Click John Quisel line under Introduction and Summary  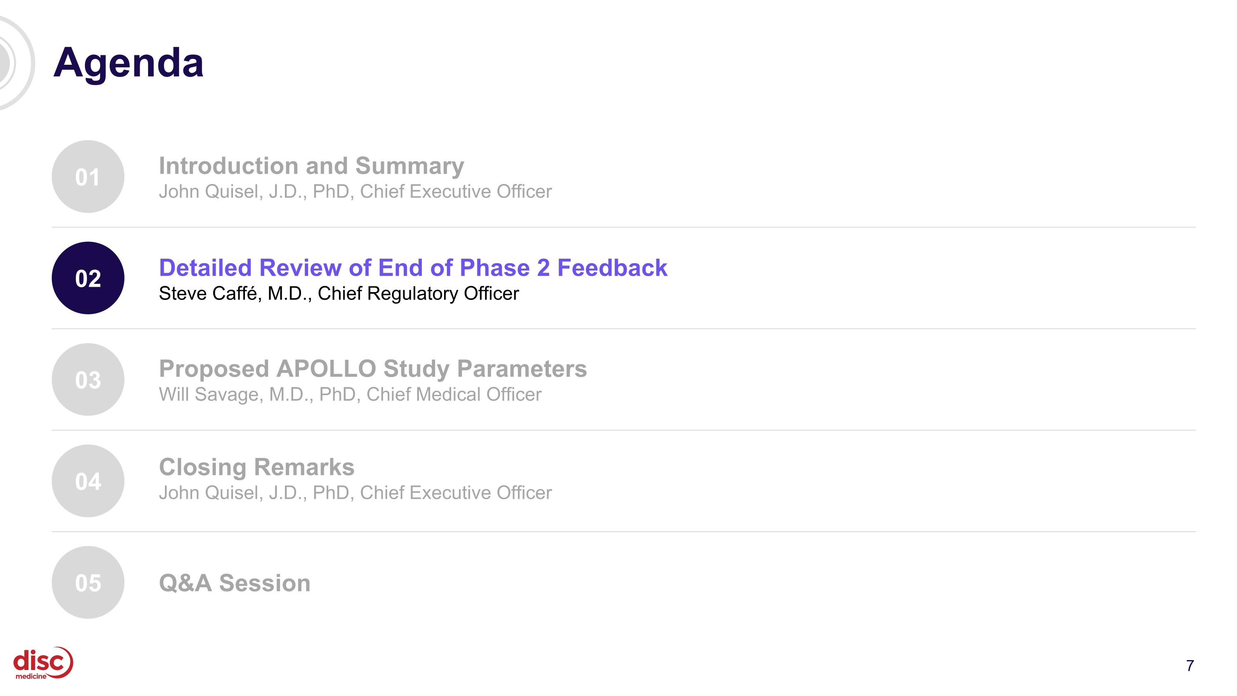click(x=355, y=192)
